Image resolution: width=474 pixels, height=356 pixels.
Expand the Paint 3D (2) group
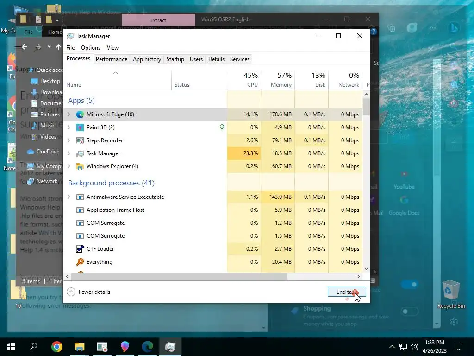(x=69, y=127)
